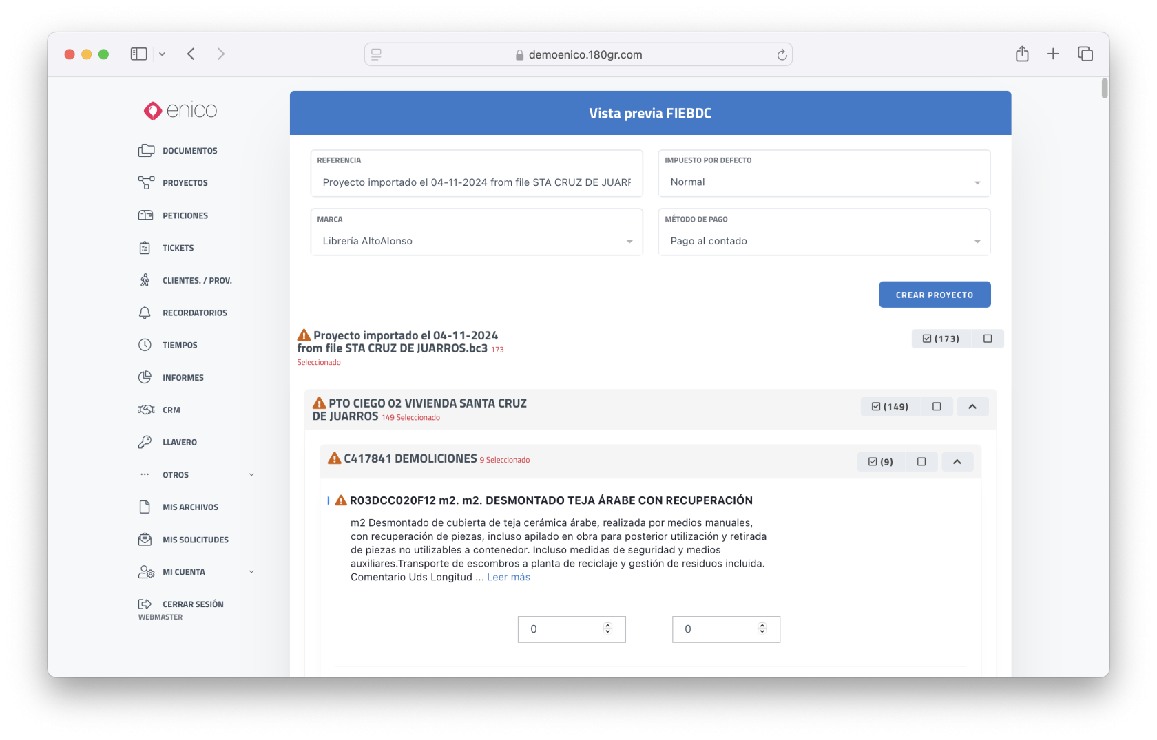
Task: Open the Método de pago dropdown
Action: point(824,241)
